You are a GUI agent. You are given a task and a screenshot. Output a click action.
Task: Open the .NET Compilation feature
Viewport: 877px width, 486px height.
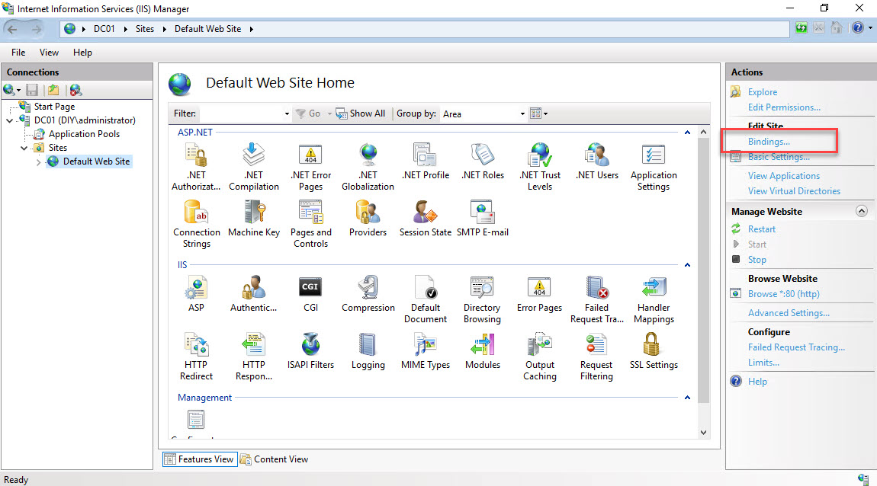click(254, 167)
